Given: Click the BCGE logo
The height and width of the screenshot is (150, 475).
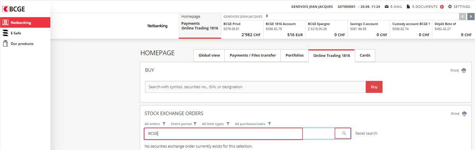Looking at the screenshot, I should pos(14,9).
